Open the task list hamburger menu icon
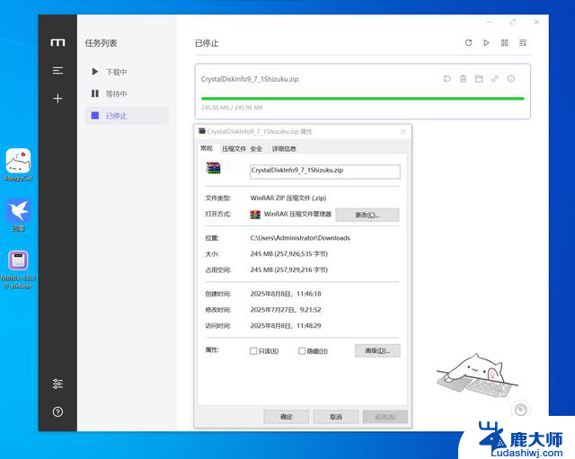 click(x=57, y=70)
